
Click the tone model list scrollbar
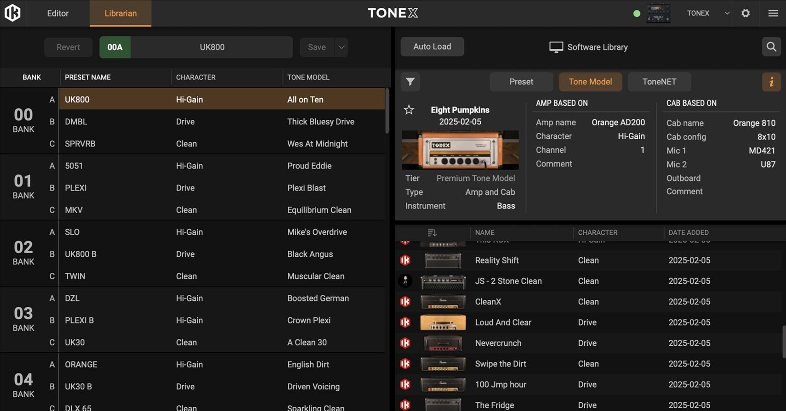[x=784, y=342]
